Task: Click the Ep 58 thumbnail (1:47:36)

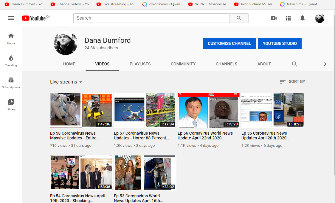Action: pos(81,110)
